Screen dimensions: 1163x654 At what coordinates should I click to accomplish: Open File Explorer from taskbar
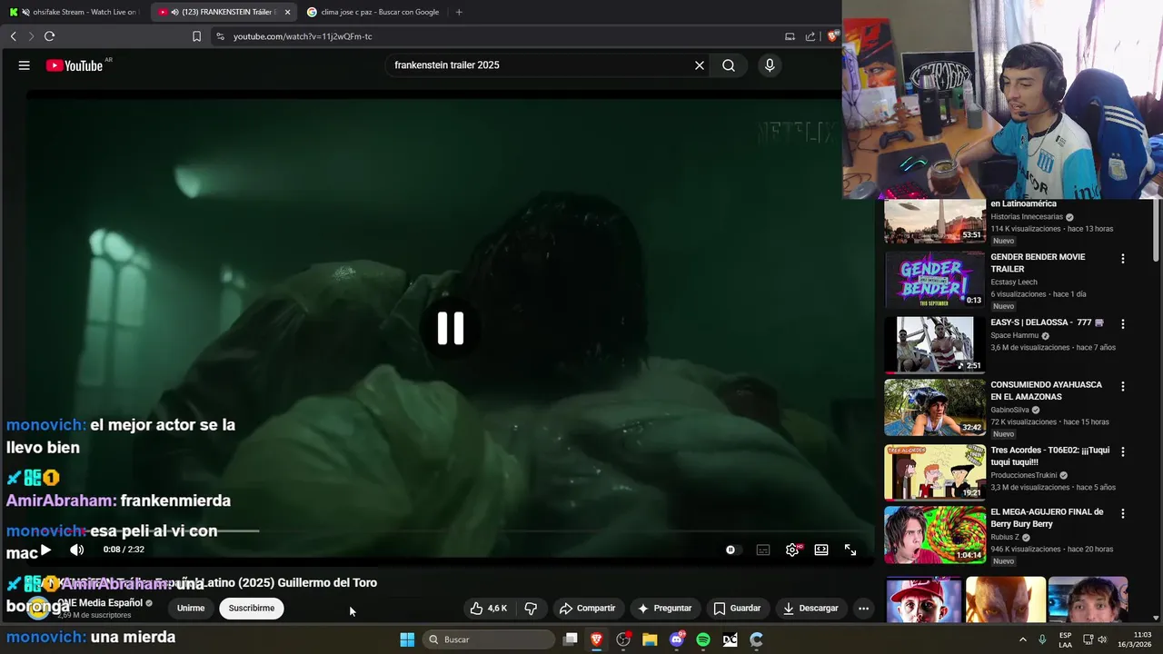tap(650, 639)
